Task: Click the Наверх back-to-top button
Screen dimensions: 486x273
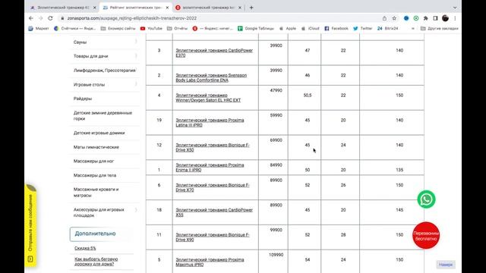Action: pos(446,265)
